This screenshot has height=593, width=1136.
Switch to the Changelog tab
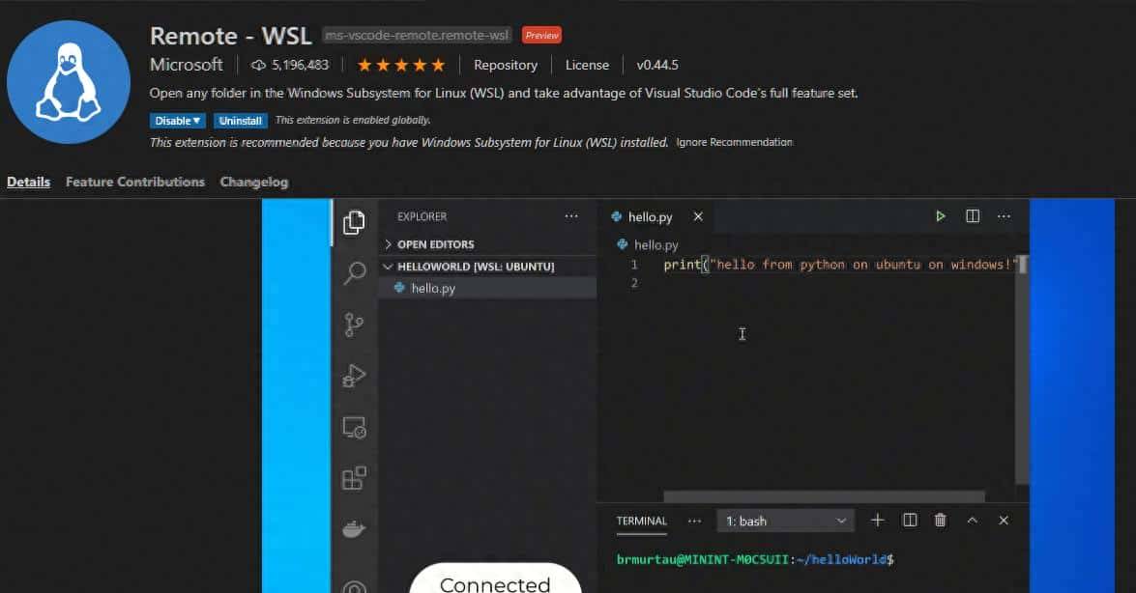[254, 182]
